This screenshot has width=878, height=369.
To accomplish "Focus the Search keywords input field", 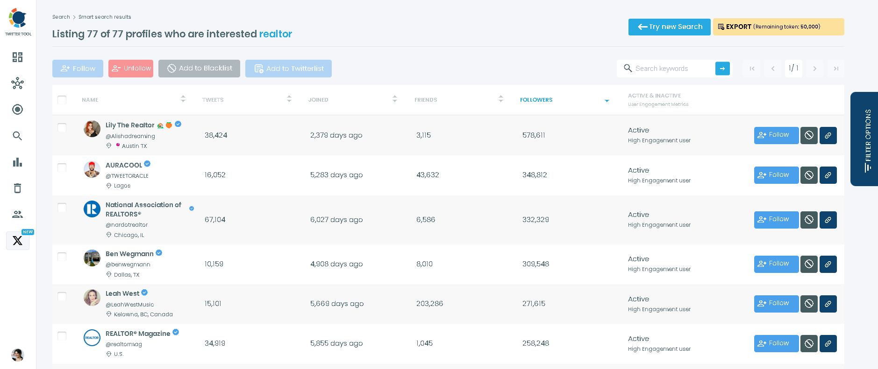I will tap(673, 69).
